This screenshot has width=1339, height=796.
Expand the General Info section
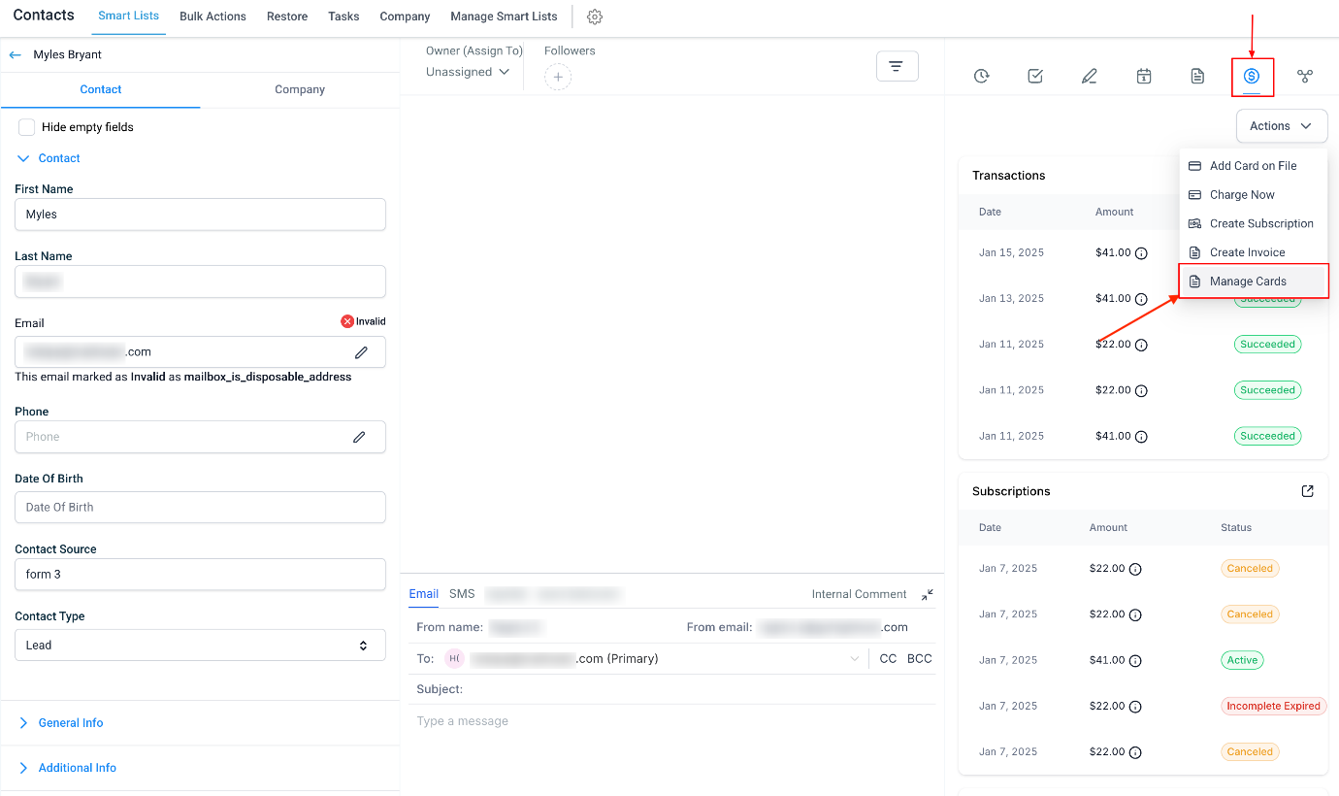click(x=60, y=723)
